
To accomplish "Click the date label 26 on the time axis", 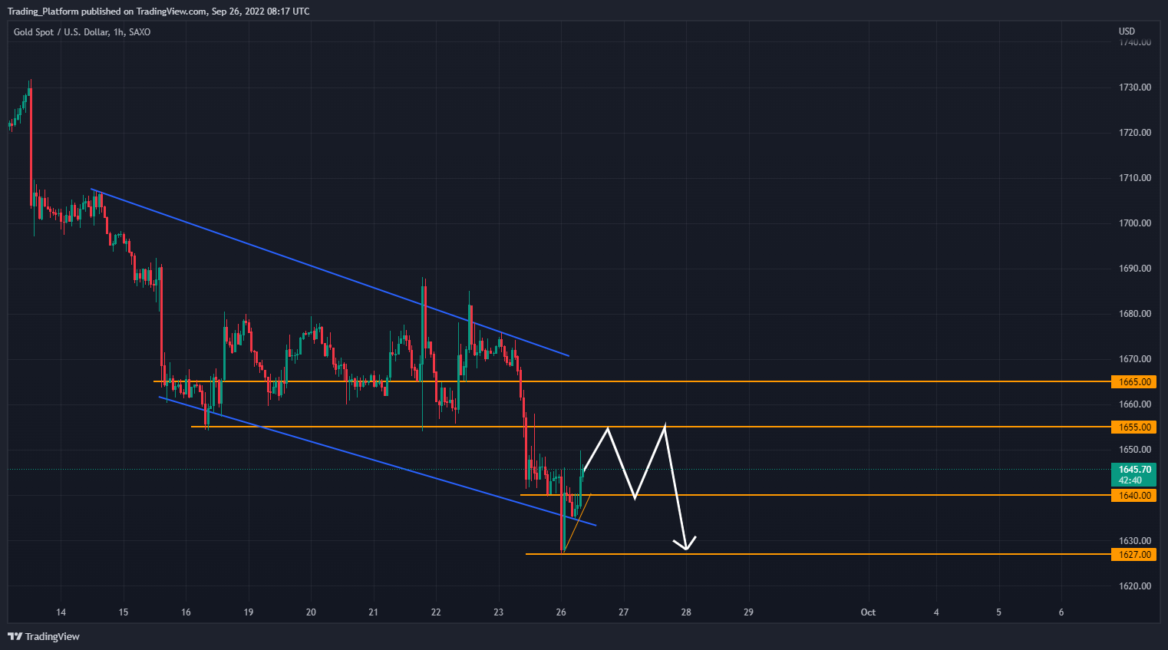I will click(561, 612).
